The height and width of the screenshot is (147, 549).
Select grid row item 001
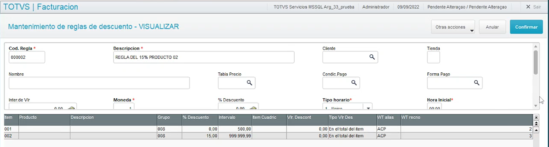268,129
